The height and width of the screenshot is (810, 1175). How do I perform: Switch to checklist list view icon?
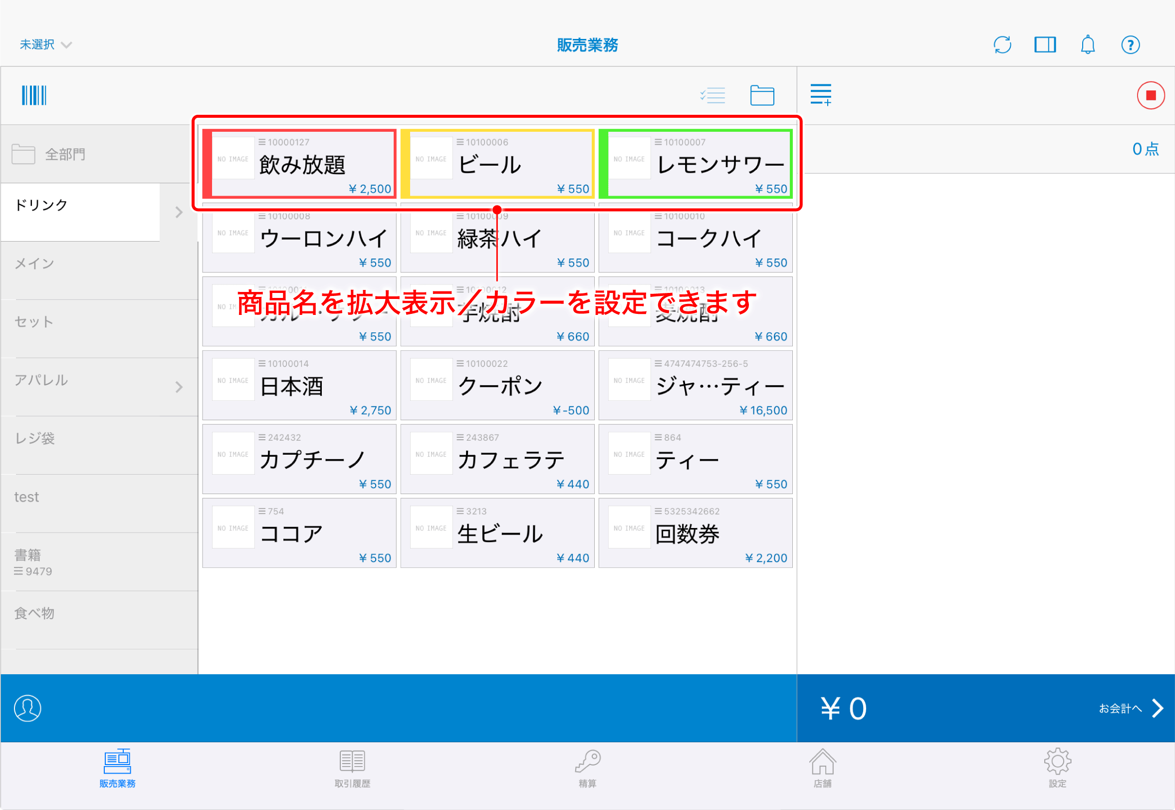tap(712, 95)
